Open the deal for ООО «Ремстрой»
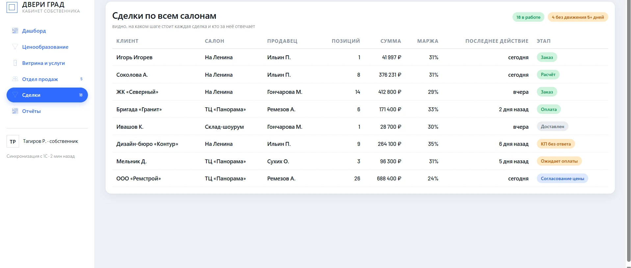The image size is (631, 268). point(360,178)
